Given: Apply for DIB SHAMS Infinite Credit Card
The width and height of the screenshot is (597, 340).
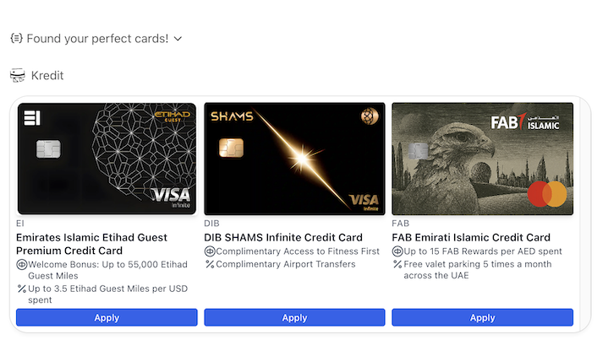Looking at the screenshot, I should (x=294, y=318).
